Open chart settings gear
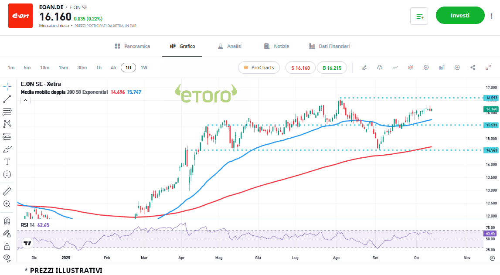Viewport: 500px width, 275px height. 426,68
